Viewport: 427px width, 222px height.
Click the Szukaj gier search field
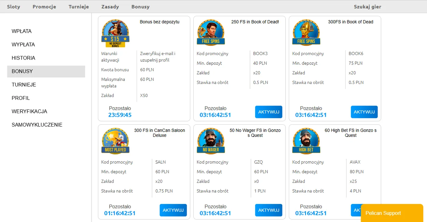367,7
